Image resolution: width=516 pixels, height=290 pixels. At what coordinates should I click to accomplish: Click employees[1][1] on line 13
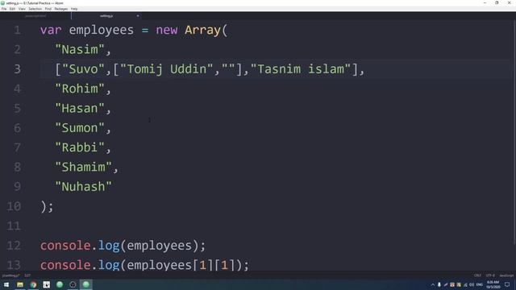(181, 265)
